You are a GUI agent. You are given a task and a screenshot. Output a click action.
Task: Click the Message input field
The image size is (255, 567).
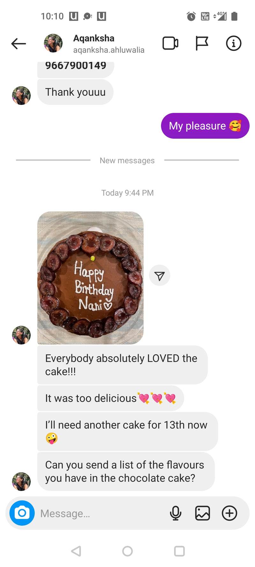click(102, 513)
